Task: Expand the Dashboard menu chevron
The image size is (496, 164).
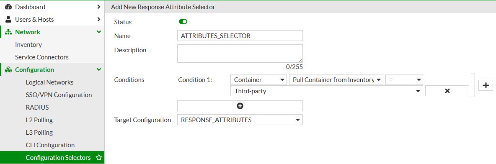Action: pos(99,7)
